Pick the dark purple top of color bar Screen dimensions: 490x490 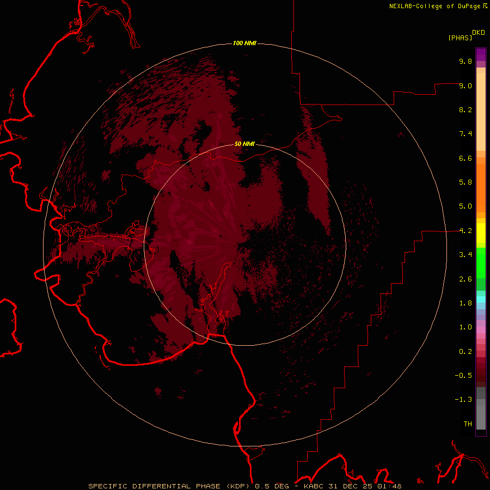coord(481,54)
